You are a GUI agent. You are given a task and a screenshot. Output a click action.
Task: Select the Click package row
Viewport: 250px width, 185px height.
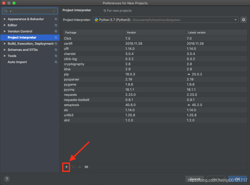click(155, 38)
